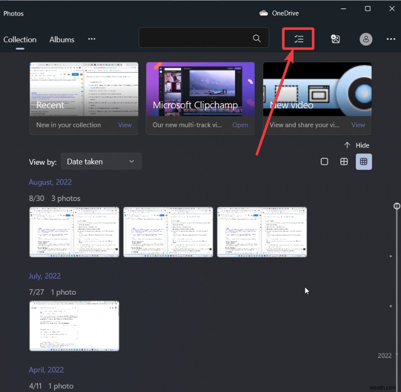
Task: Enable the small thumbnail grid view
Action: [x=364, y=161]
